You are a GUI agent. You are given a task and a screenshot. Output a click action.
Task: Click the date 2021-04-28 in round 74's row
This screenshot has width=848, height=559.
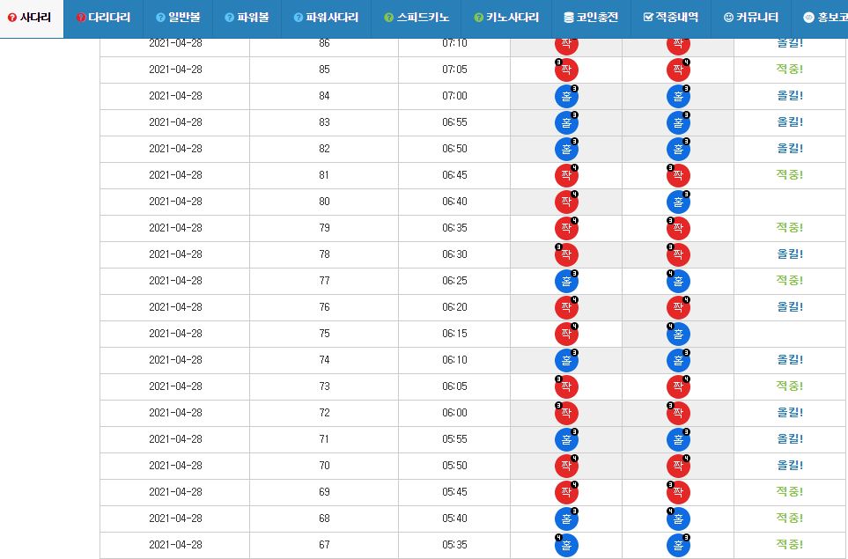pos(175,359)
